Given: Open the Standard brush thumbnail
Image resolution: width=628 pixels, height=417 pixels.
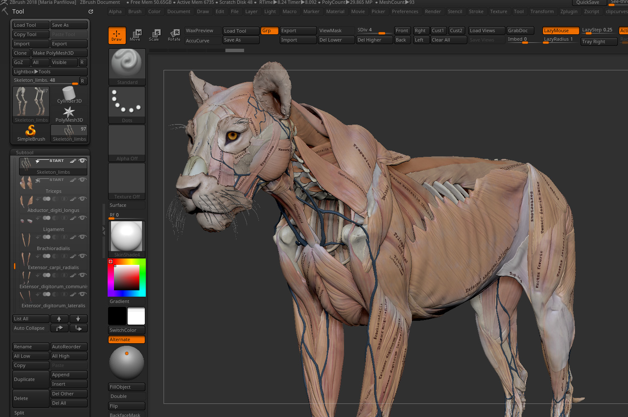Looking at the screenshot, I should pos(127,67).
